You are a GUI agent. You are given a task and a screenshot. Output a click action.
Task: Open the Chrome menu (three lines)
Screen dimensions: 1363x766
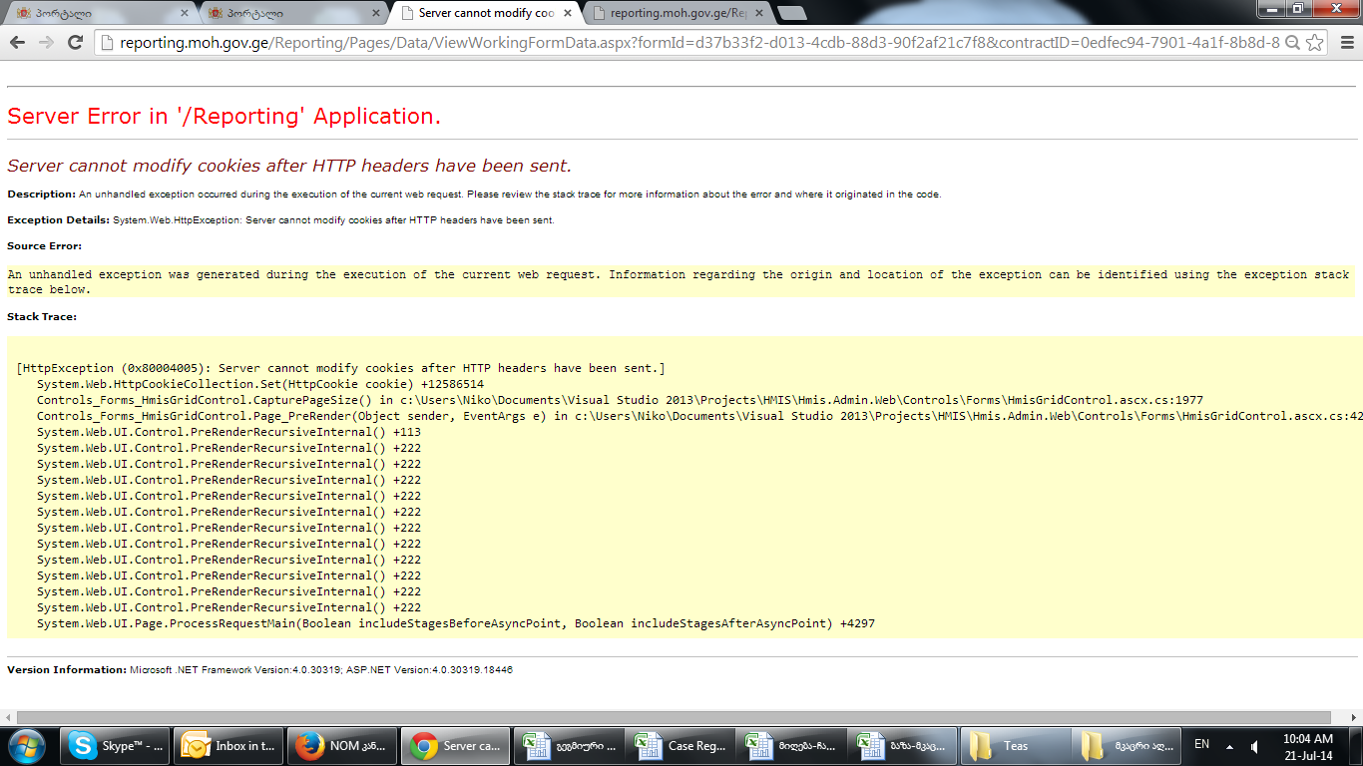1346,43
